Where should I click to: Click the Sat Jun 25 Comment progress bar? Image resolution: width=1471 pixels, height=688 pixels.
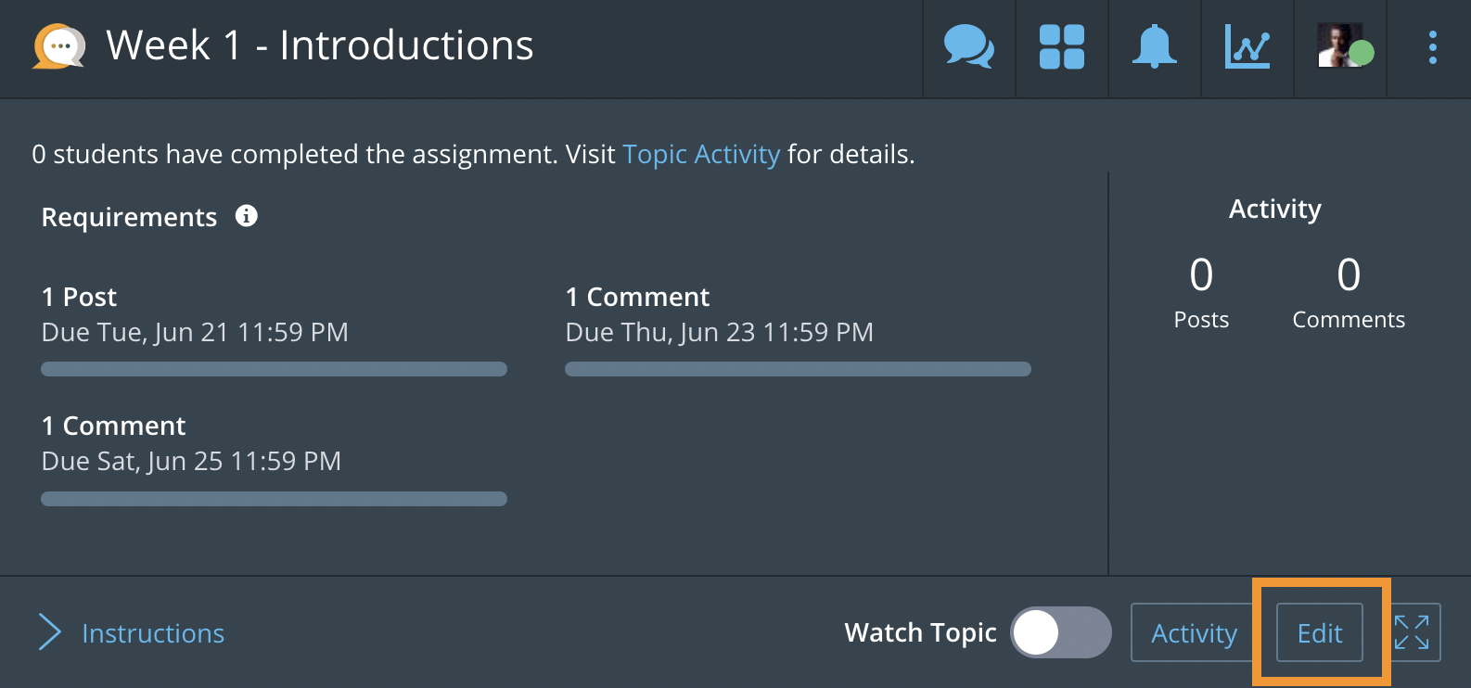coord(274,499)
